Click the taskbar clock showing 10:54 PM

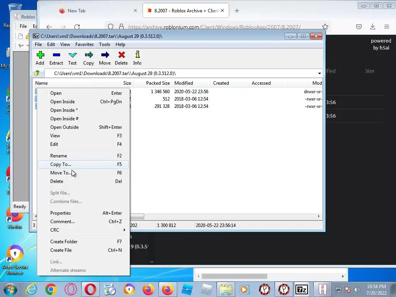pyautogui.click(x=376, y=290)
